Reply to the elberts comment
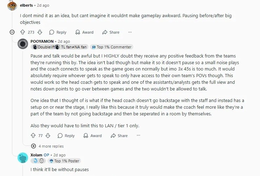The width and height of the screenshot is (260, 176). 58,32
